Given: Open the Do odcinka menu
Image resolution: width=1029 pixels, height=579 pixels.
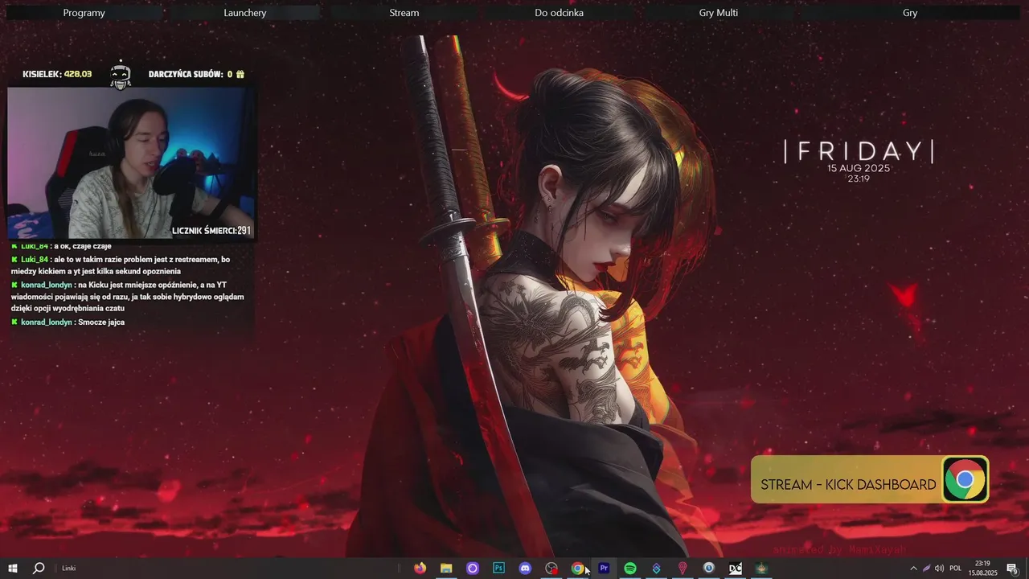Looking at the screenshot, I should [559, 13].
